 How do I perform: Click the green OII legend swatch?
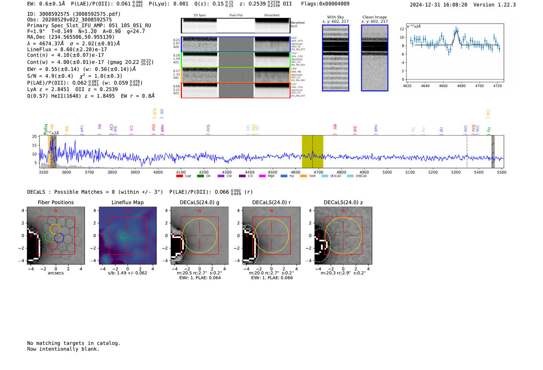pyautogui.click(x=201, y=176)
